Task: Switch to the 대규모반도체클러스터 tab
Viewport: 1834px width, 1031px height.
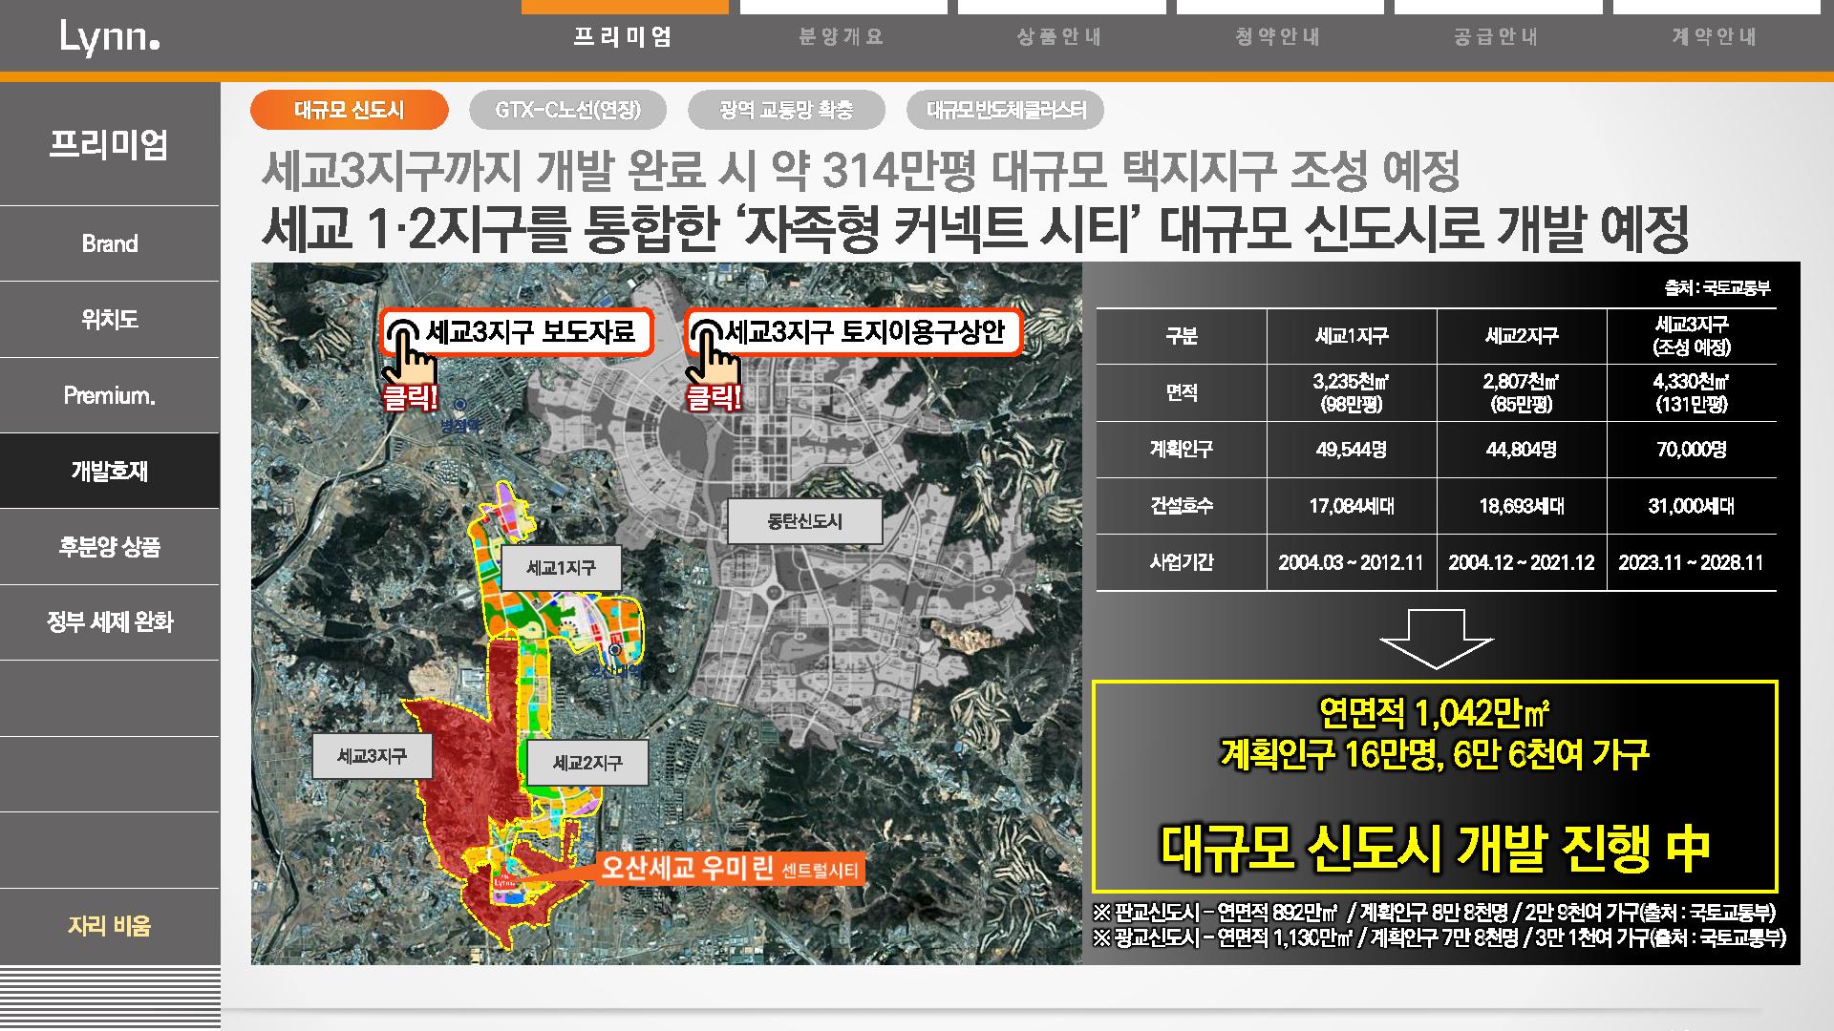Action: [1005, 110]
